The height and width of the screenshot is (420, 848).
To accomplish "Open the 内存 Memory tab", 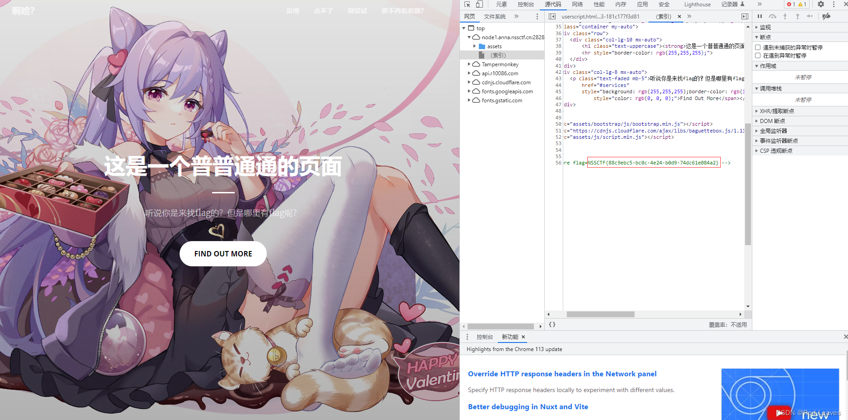I will tap(621, 5).
